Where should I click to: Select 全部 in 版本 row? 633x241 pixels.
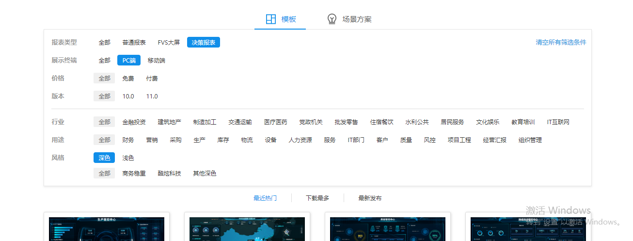pyautogui.click(x=104, y=96)
